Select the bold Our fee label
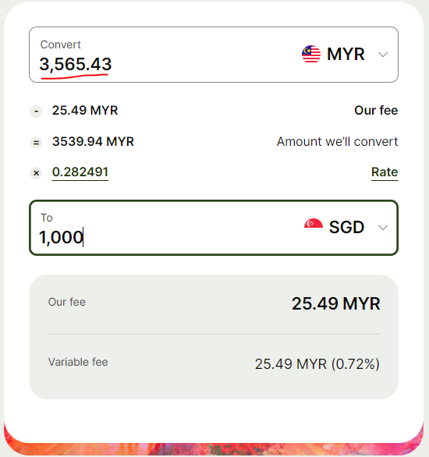Viewport: 429px width, 457px height. click(x=376, y=111)
